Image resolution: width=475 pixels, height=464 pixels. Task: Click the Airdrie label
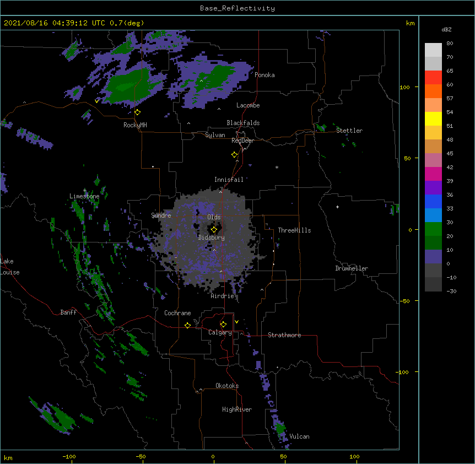tap(223, 296)
